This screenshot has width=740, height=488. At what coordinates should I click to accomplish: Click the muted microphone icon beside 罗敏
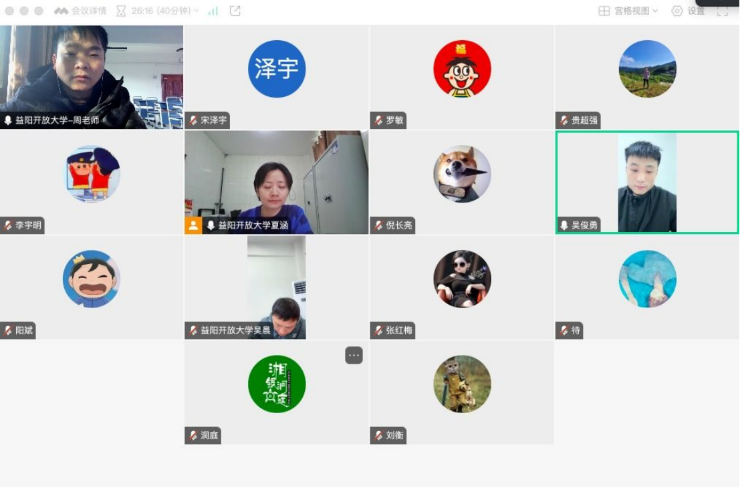pyautogui.click(x=378, y=120)
